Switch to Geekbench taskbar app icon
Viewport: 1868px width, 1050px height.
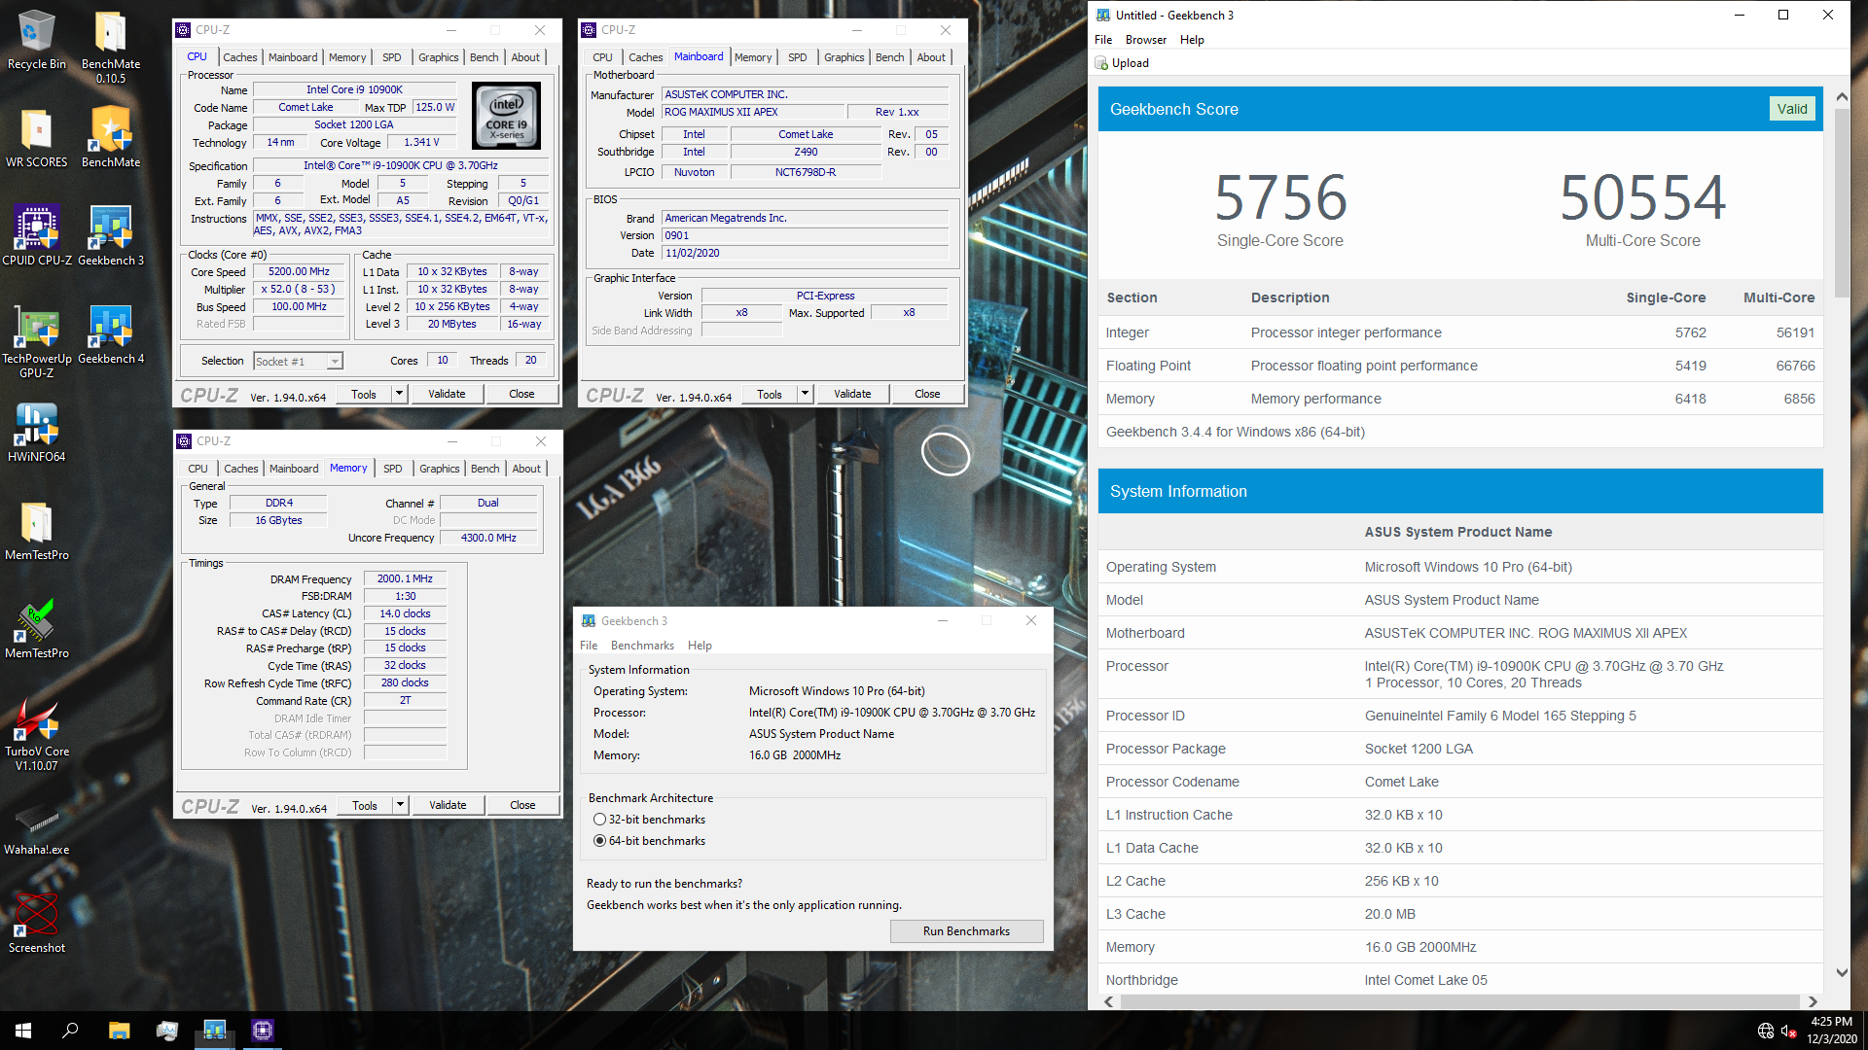coord(214,1031)
